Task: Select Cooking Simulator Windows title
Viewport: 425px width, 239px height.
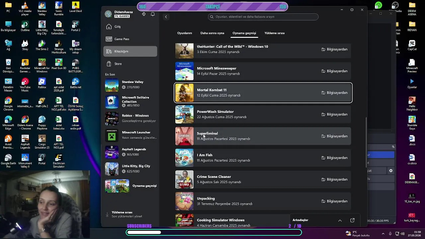Action: point(220,220)
